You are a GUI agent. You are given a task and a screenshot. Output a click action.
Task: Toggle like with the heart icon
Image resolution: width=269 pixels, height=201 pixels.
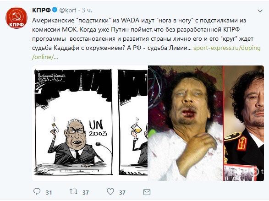[x=110, y=191]
